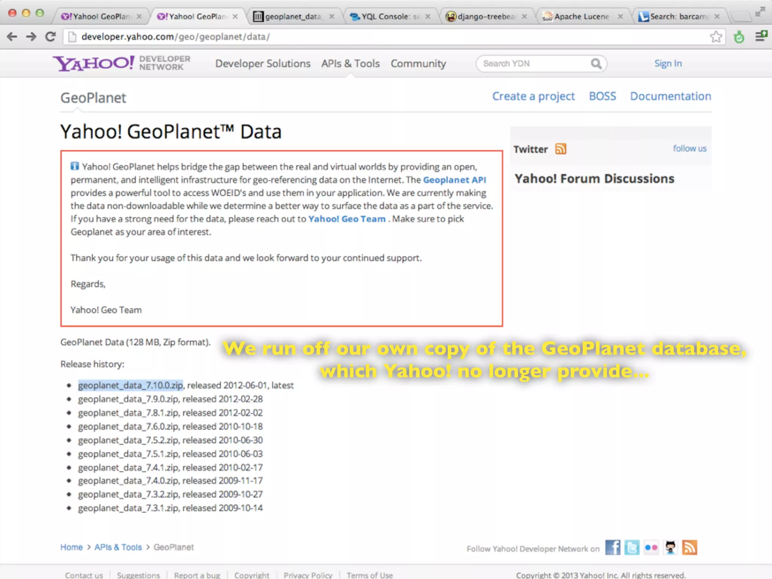Image resolution: width=772 pixels, height=579 pixels.
Task: Close the django-treebeard tab
Action: 524,17
